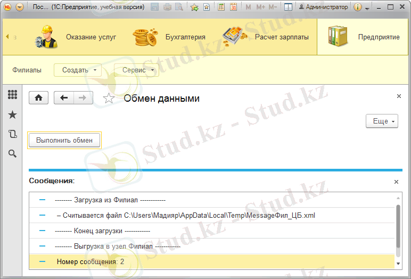Navigate back with left arrow

click(64, 98)
